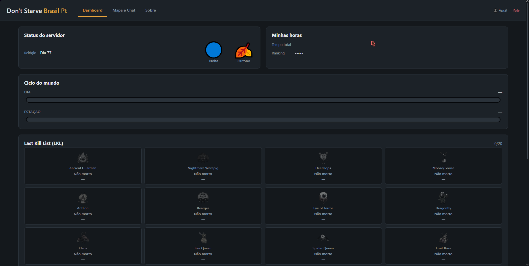Click Não morto status under Dragonfly
Image resolution: width=529 pixels, height=266 pixels.
pos(443,214)
